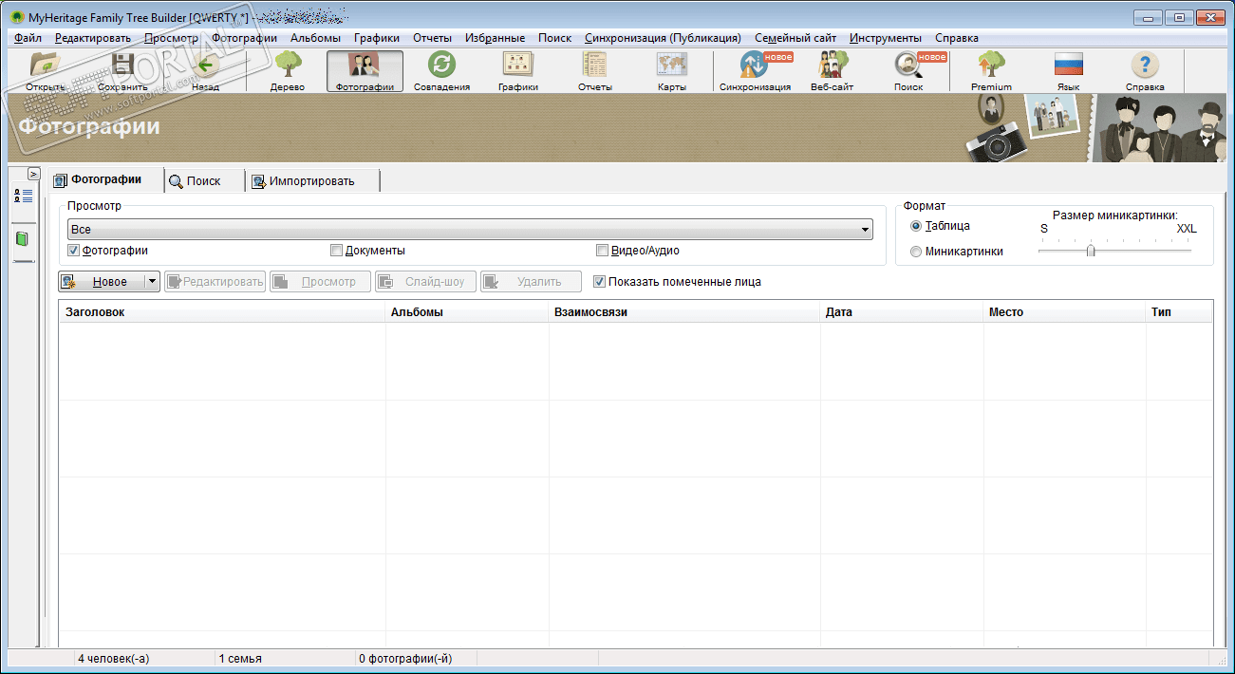Enable the Видео/Аудио checkbox
1235x674 pixels.
[x=602, y=251]
